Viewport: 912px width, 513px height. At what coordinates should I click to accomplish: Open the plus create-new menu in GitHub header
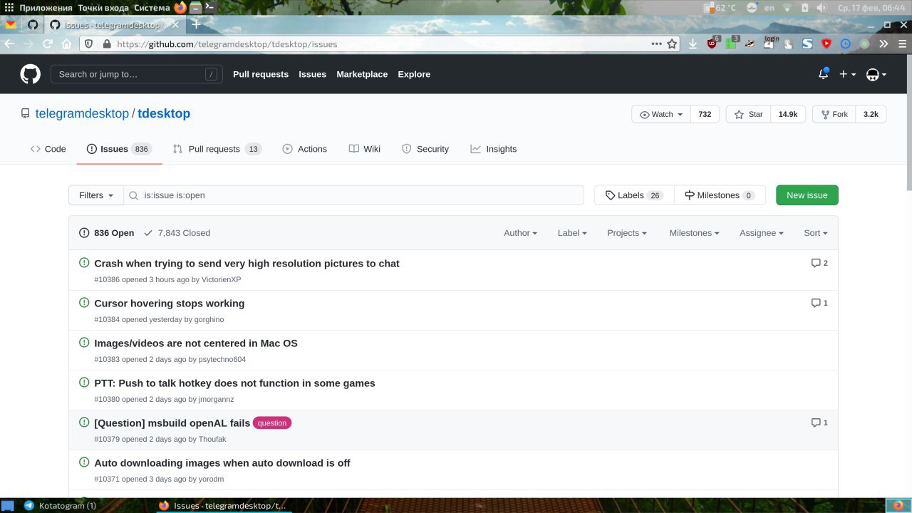point(847,74)
